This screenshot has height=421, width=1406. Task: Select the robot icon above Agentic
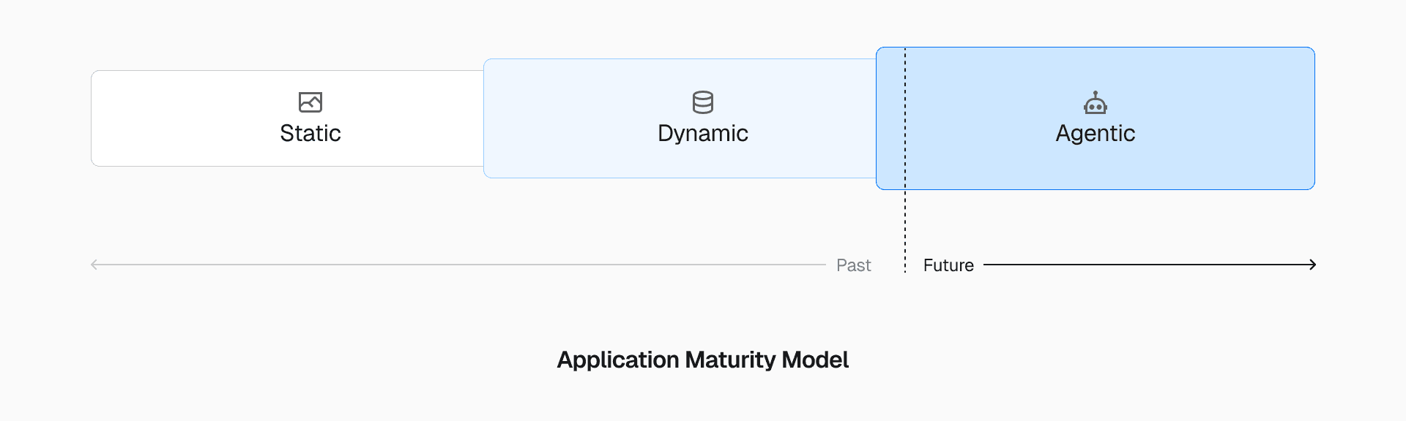1096,103
